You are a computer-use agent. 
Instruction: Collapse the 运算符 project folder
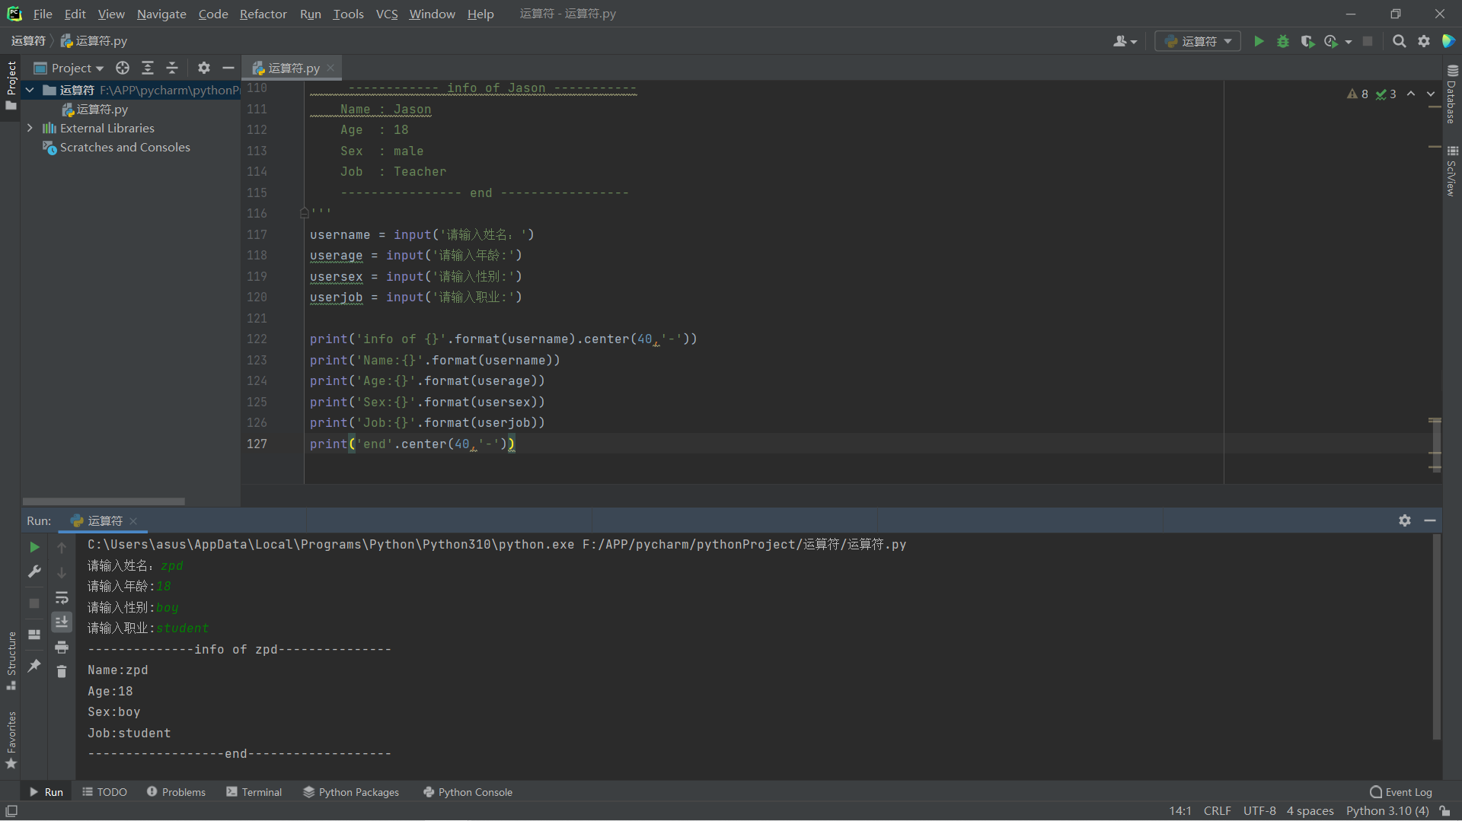click(x=30, y=90)
